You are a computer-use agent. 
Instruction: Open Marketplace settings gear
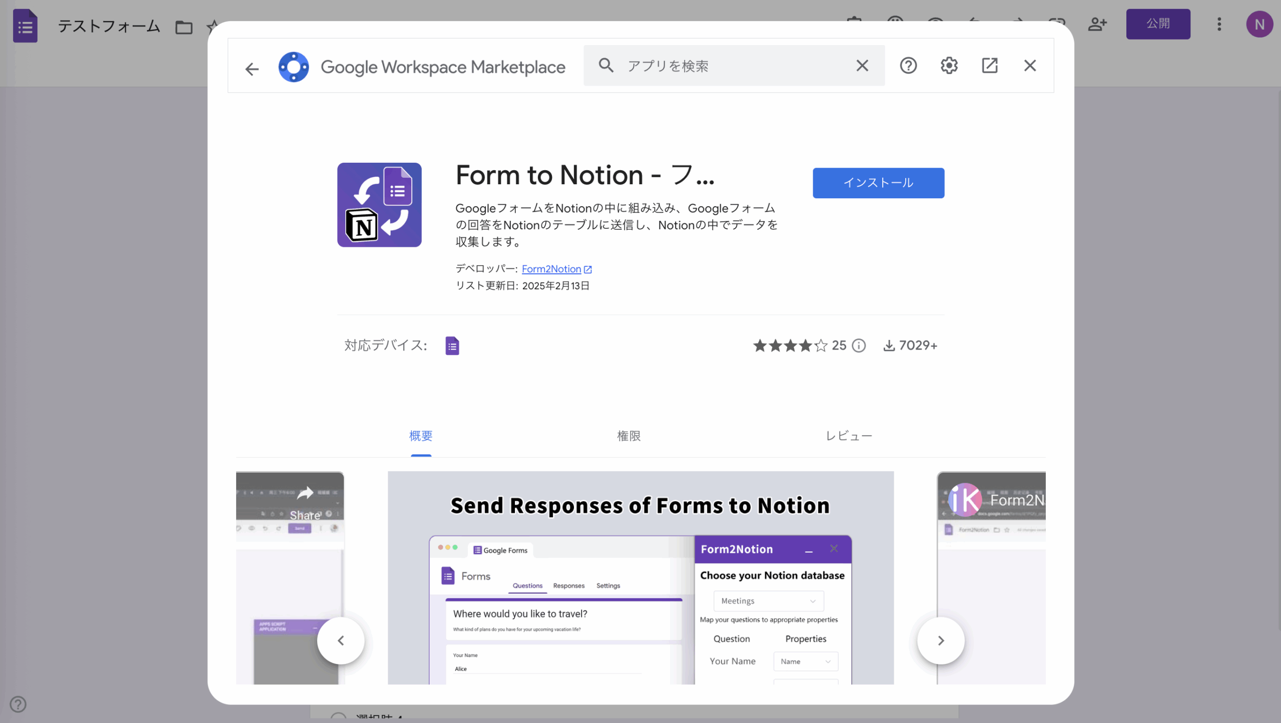click(949, 66)
